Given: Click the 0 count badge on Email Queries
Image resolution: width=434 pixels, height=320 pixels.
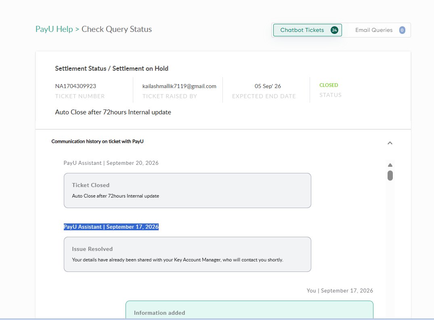Looking at the screenshot, I should pos(402,30).
